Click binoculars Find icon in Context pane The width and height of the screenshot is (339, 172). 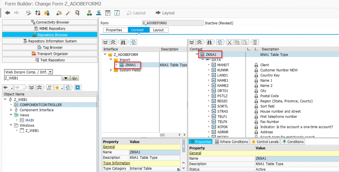(x=210, y=42)
